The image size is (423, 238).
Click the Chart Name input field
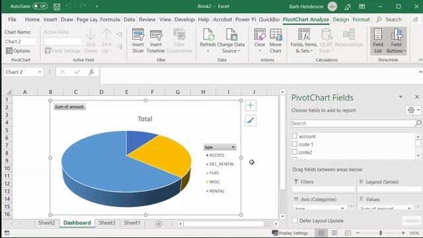pos(20,42)
